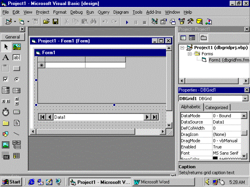Click the Menu Editor toolbar icon

pyautogui.click(x=35, y=21)
